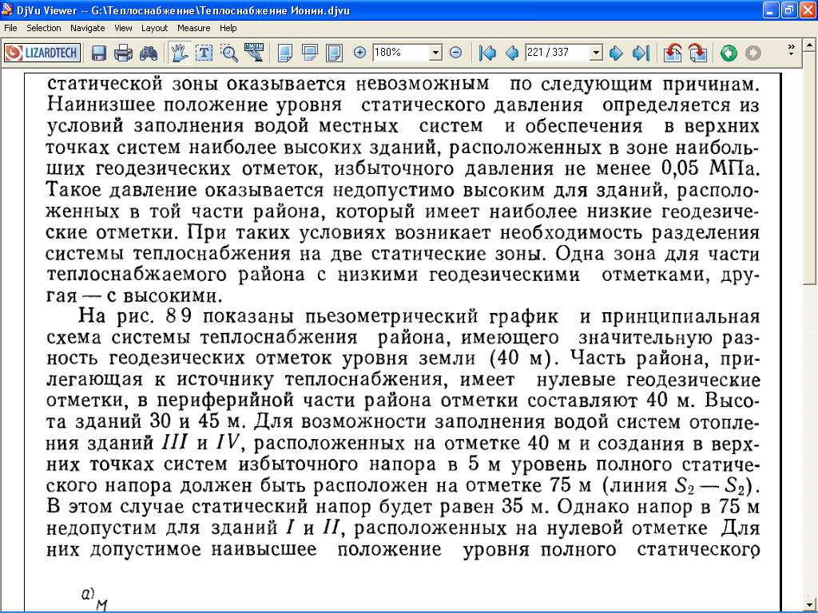Go to the first page

(x=487, y=53)
